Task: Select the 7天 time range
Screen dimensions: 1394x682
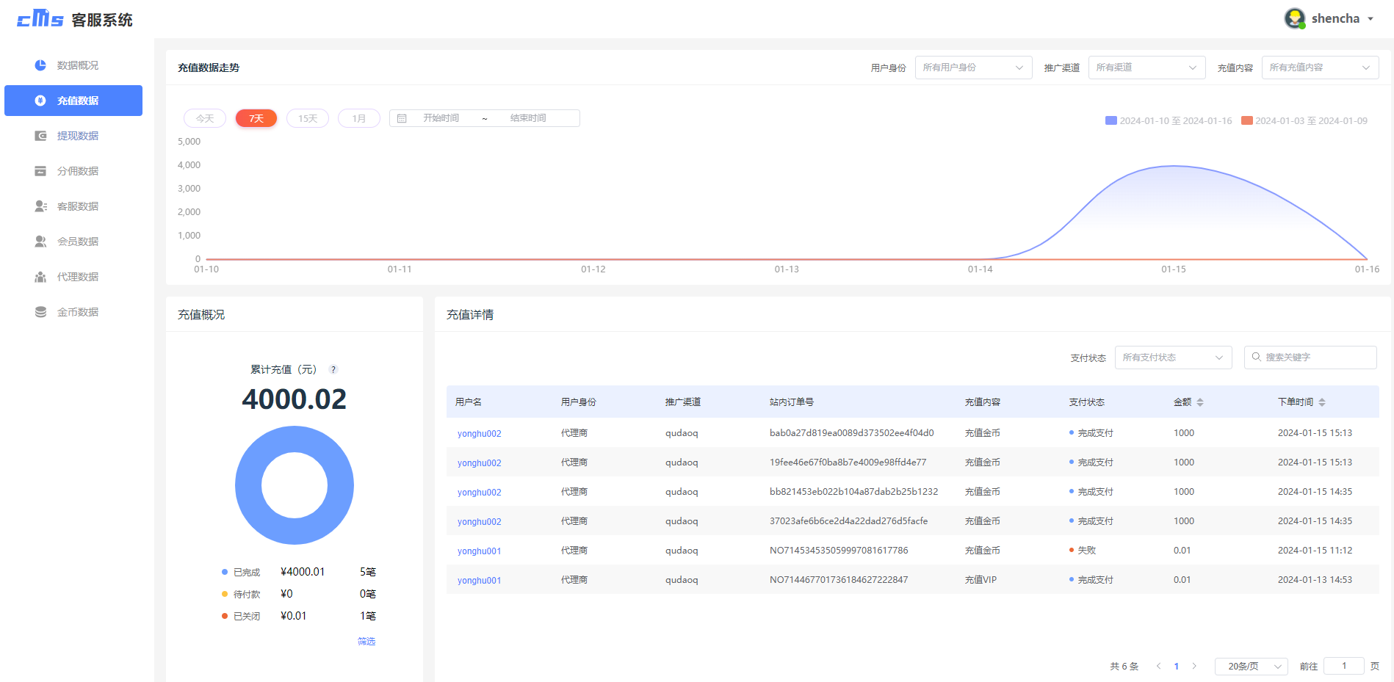Action: click(x=256, y=118)
